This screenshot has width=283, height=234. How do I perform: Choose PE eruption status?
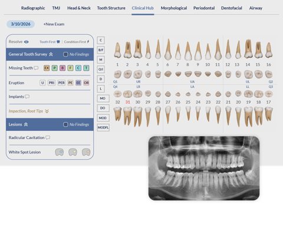tap(70, 83)
